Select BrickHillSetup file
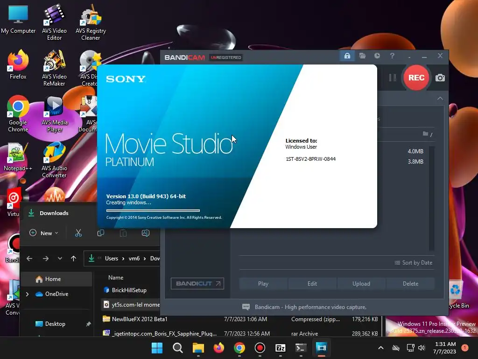Viewport: 478px width, 359px height. click(130, 290)
